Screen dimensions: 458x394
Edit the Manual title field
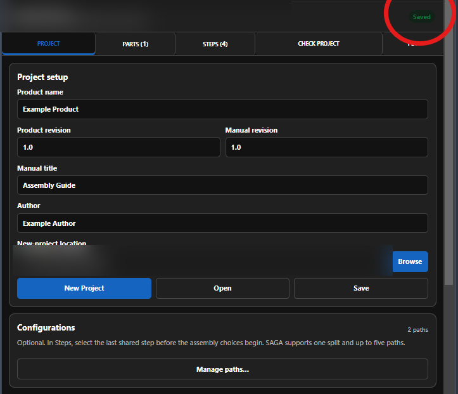pos(222,185)
